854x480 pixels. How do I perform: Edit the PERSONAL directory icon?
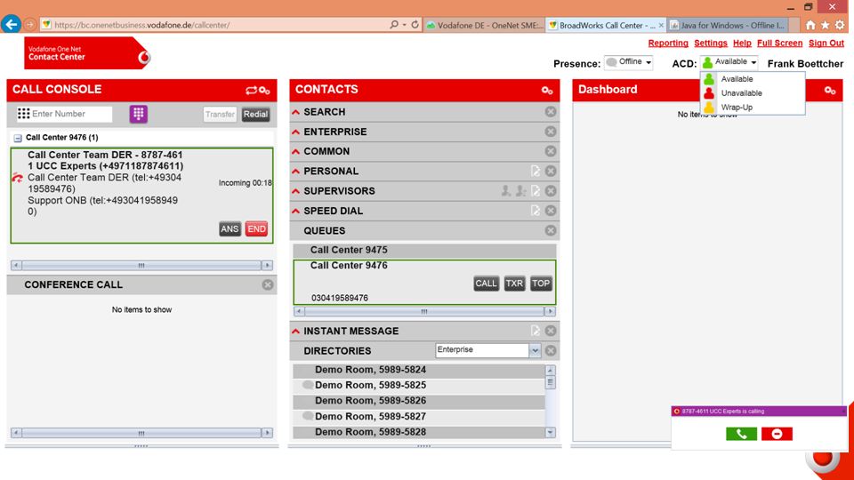[536, 171]
